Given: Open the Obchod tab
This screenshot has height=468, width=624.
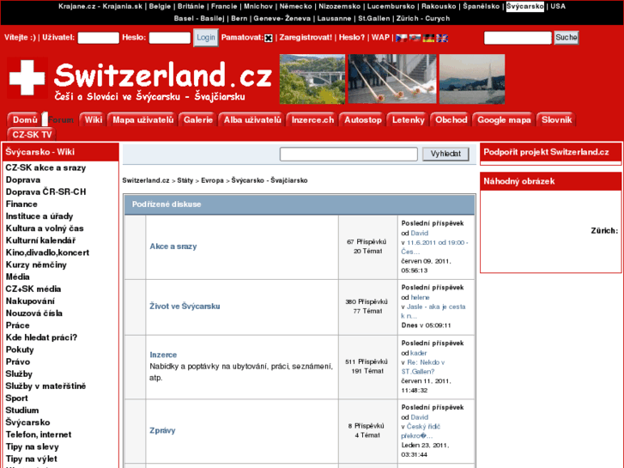Looking at the screenshot, I should point(451,120).
